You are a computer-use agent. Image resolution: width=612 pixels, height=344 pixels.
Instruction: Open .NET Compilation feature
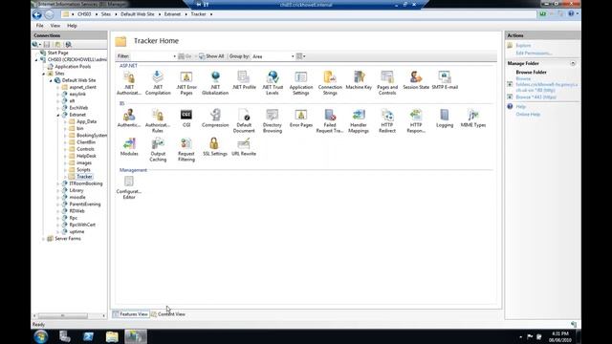[x=158, y=83]
